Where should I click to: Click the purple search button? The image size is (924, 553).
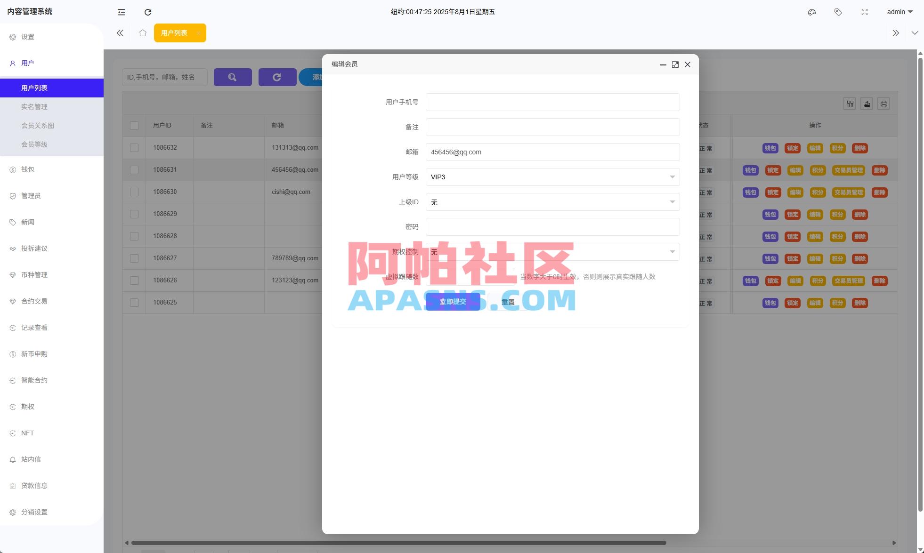pyautogui.click(x=233, y=77)
